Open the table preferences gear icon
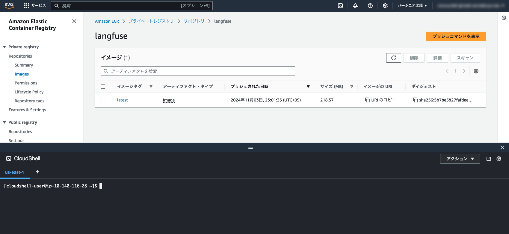This screenshot has width=509, height=234. point(476,71)
